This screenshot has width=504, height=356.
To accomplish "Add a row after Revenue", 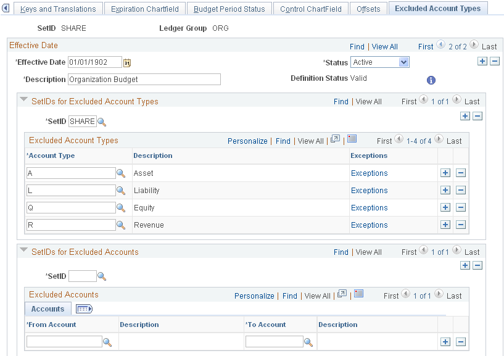I will pos(445,225).
